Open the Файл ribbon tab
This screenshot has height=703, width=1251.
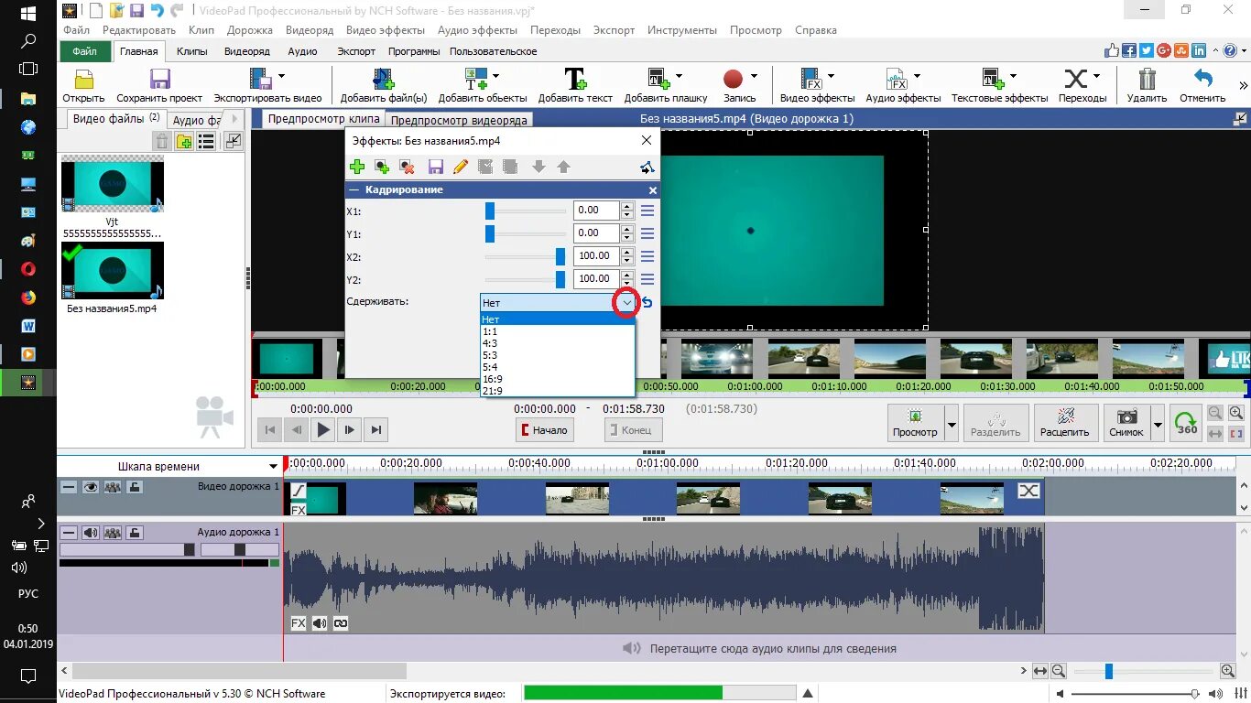[84, 51]
